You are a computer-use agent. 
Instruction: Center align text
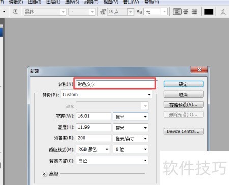(186, 12)
